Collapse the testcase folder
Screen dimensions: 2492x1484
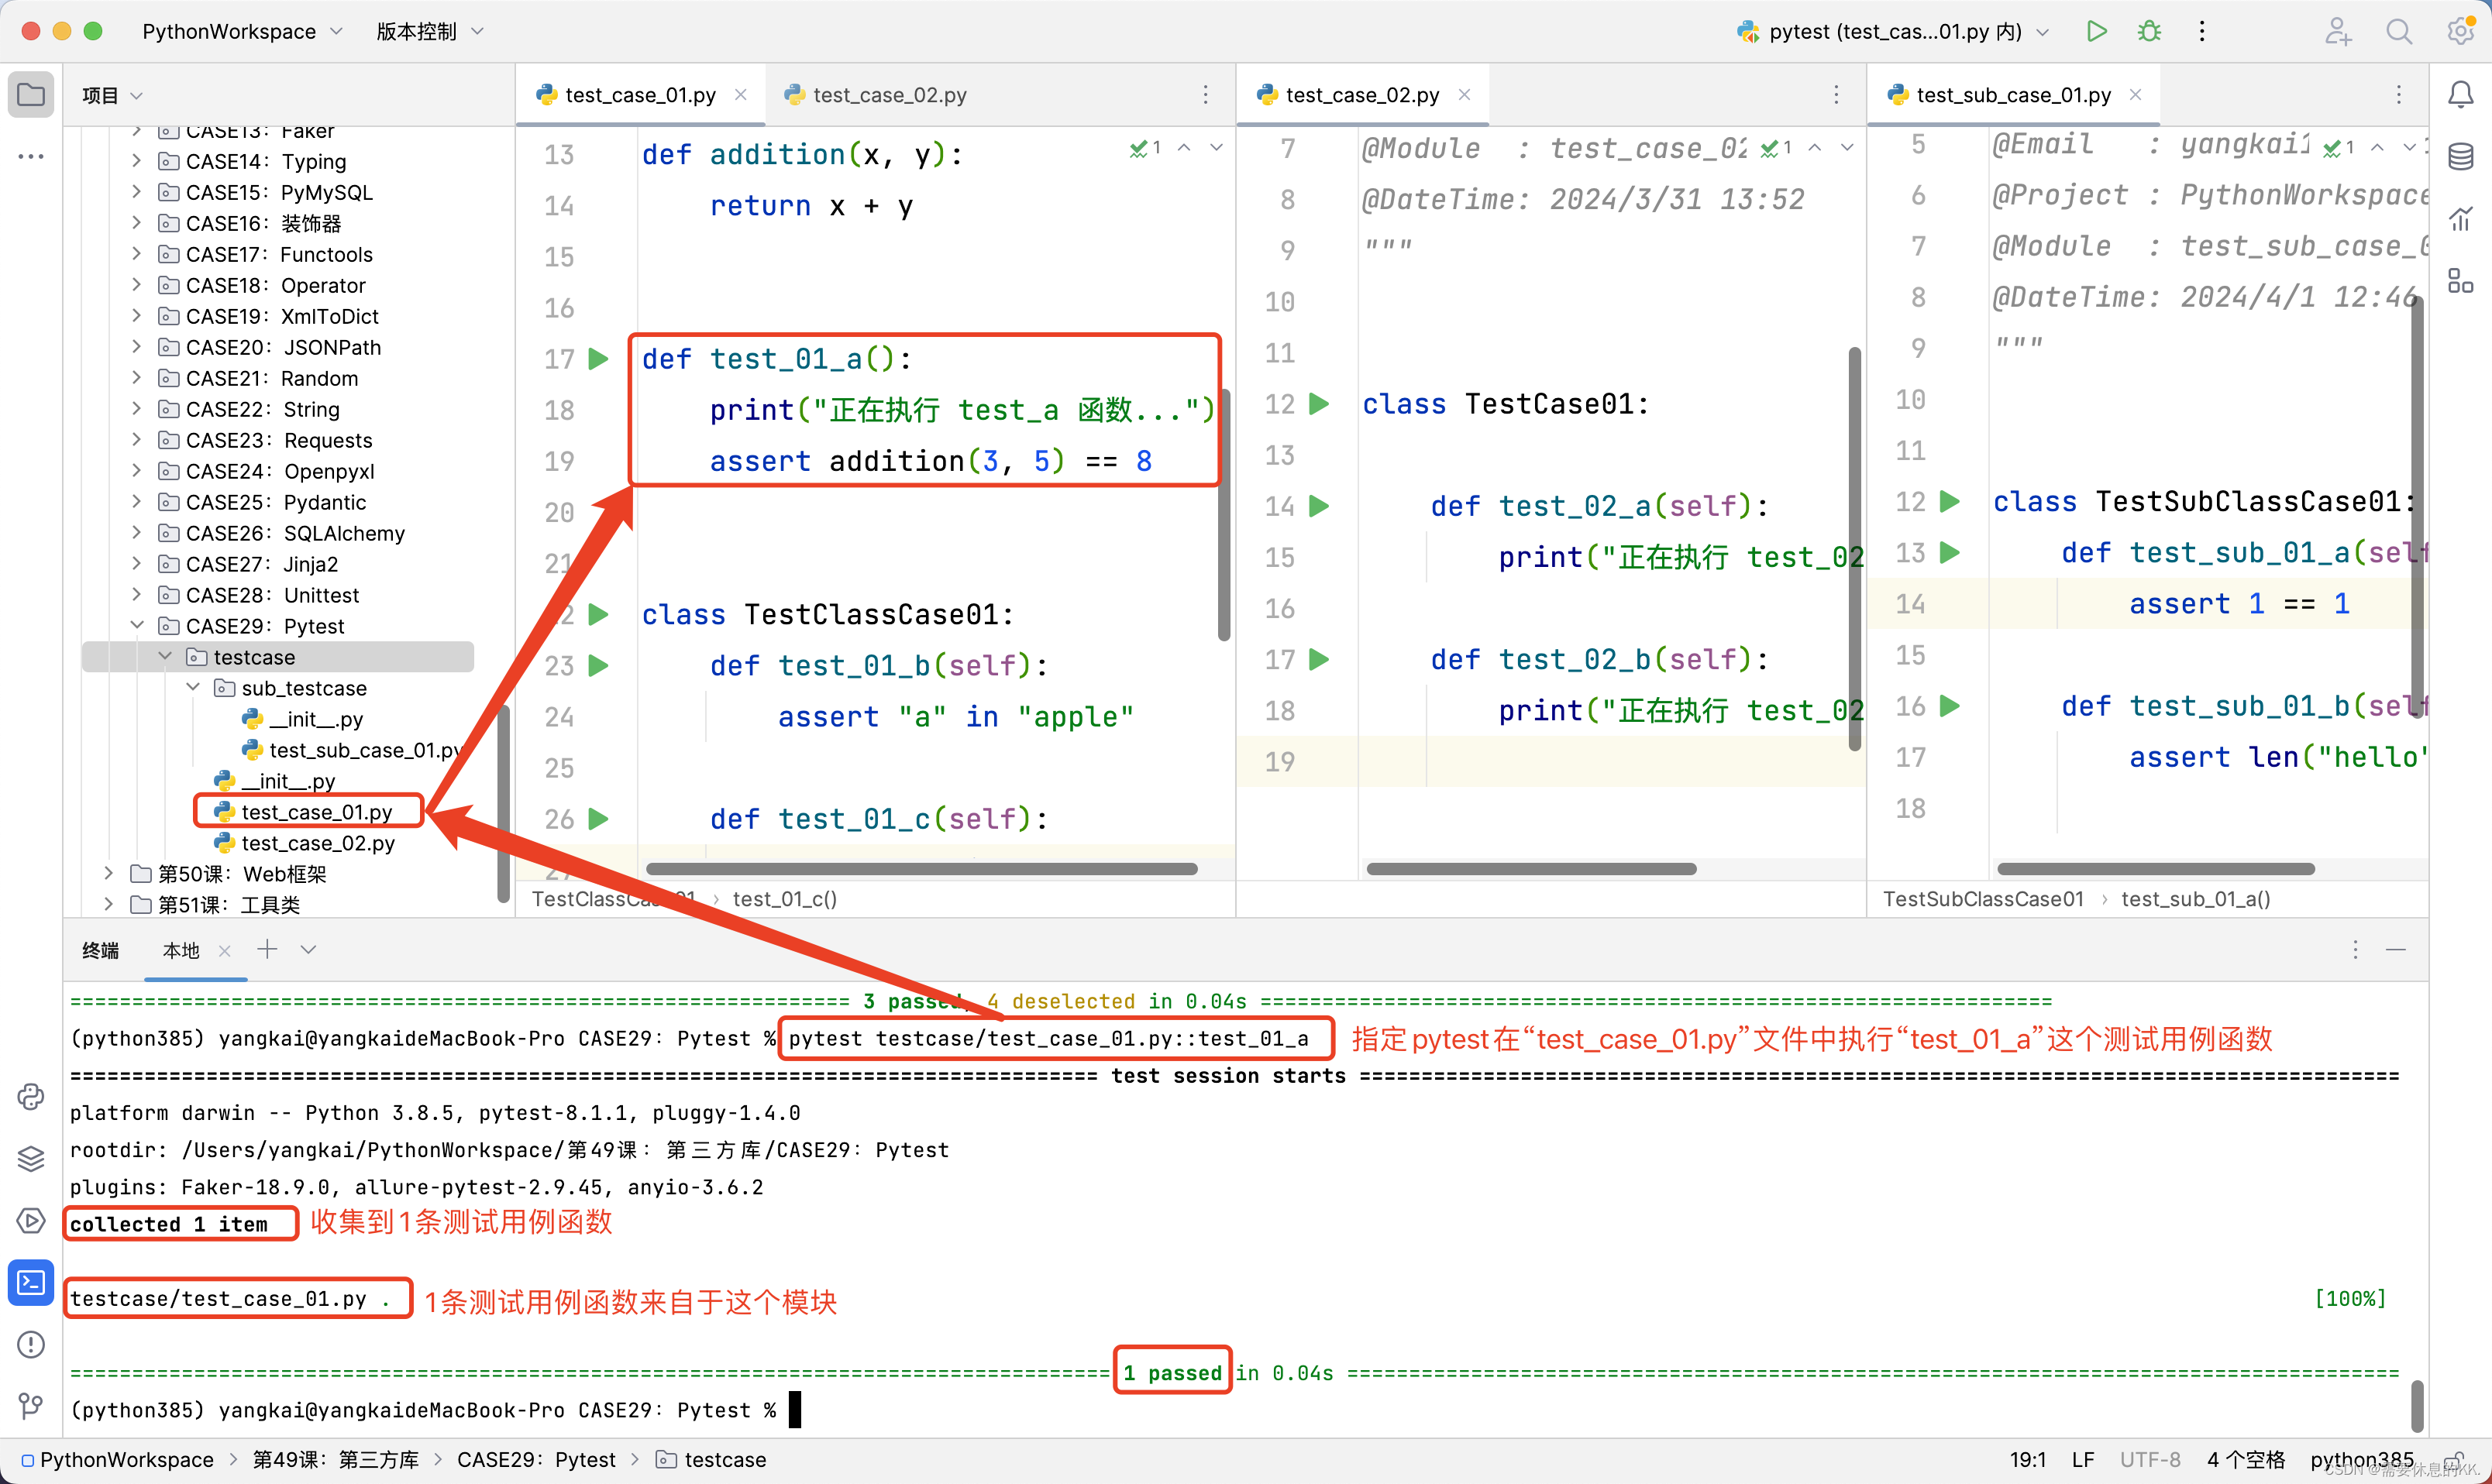(x=165, y=656)
